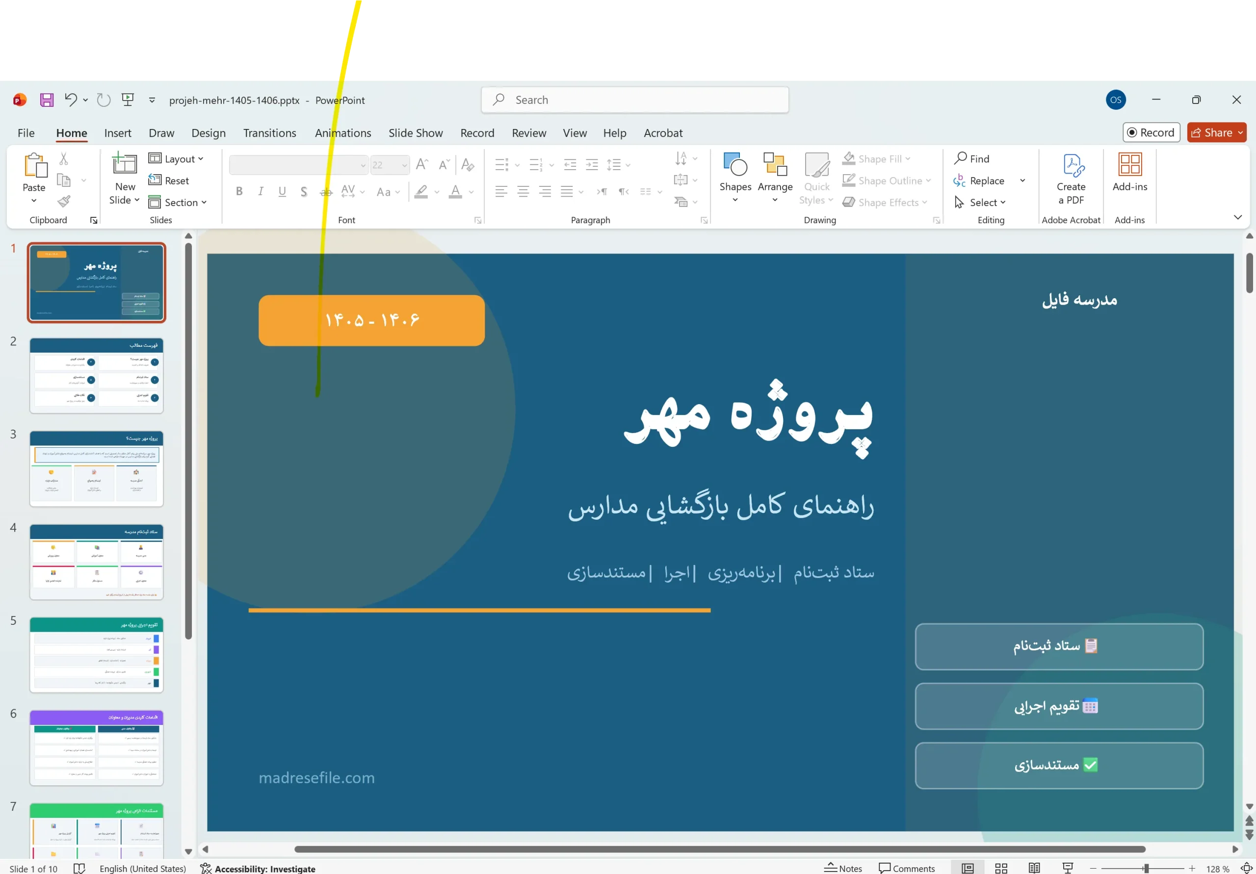Click Accessibility: Investigate in status bar
The height and width of the screenshot is (874, 1256).
click(x=258, y=868)
